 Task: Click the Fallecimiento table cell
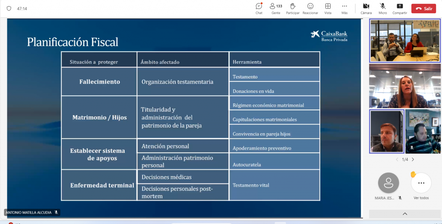point(99,81)
